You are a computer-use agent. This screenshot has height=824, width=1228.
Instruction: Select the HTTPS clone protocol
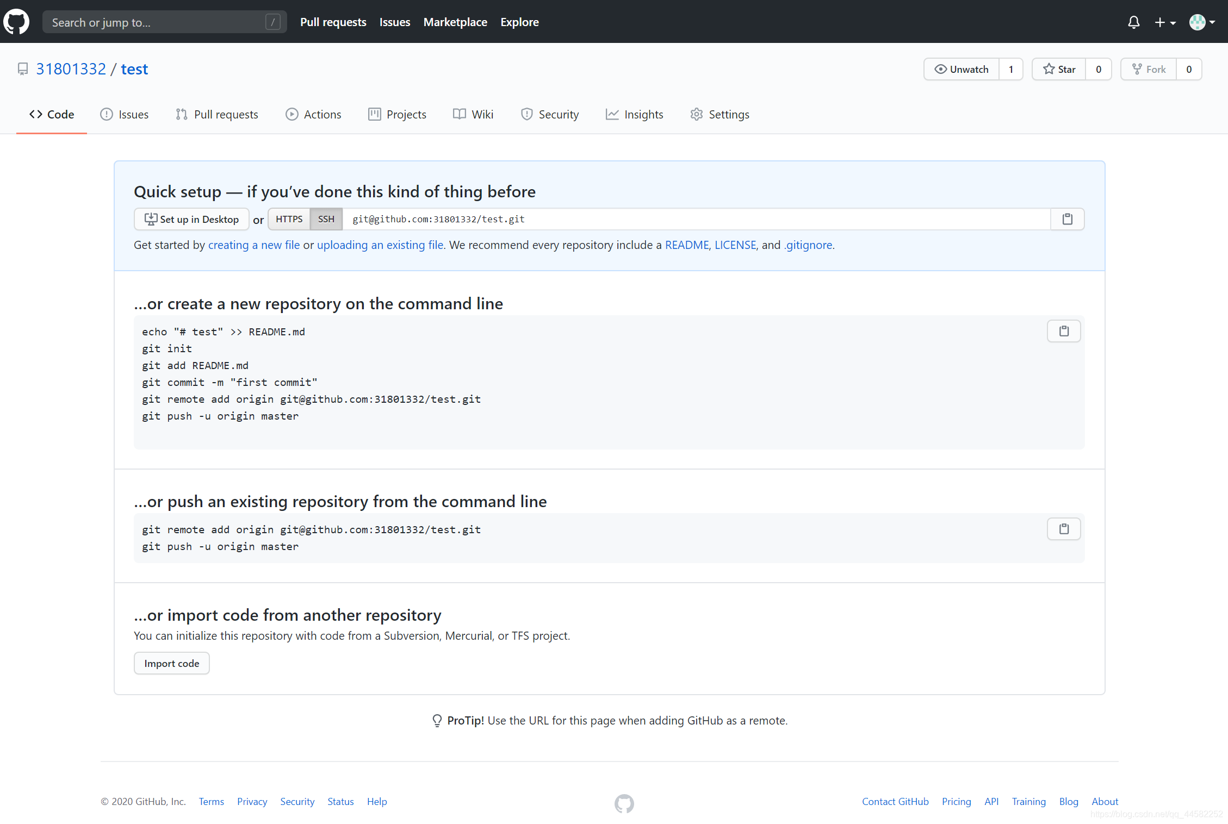[289, 219]
